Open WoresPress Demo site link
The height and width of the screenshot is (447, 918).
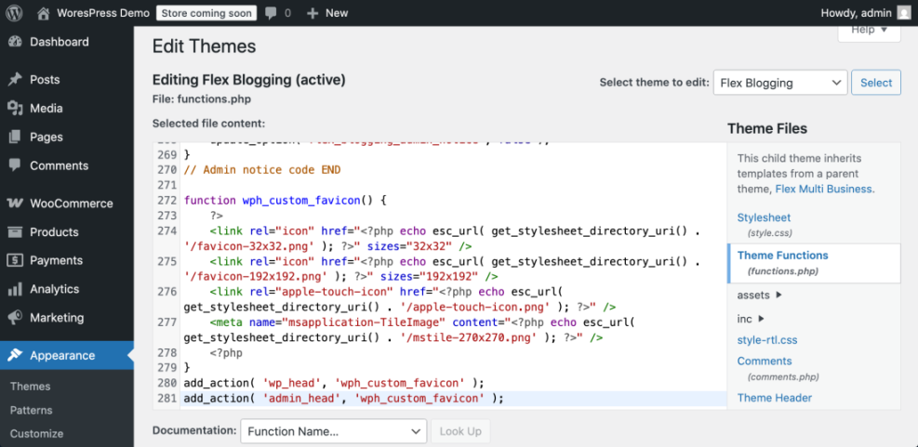103,13
